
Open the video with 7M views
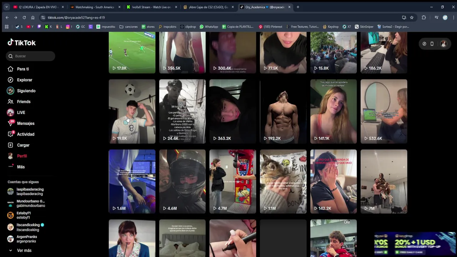[384, 181]
